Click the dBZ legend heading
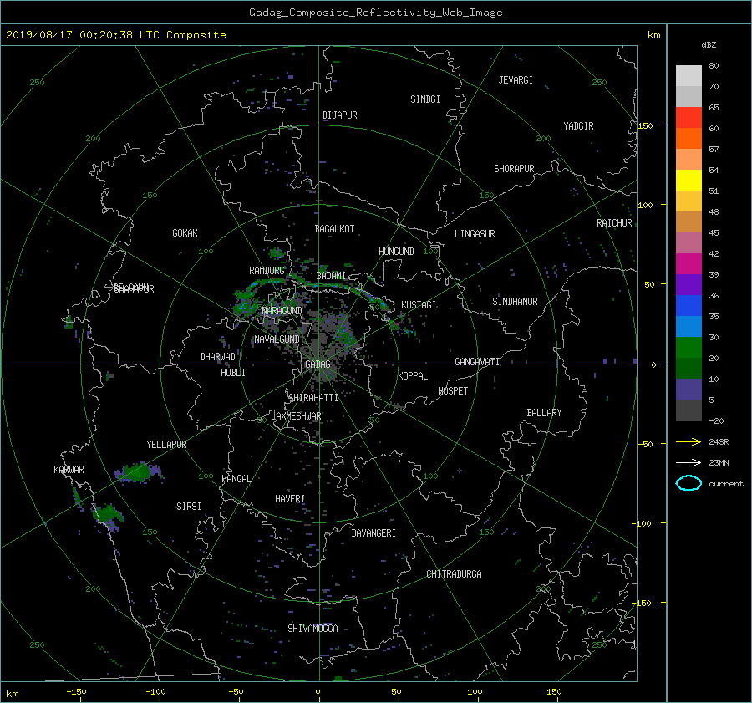752x703 pixels. point(709,45)
